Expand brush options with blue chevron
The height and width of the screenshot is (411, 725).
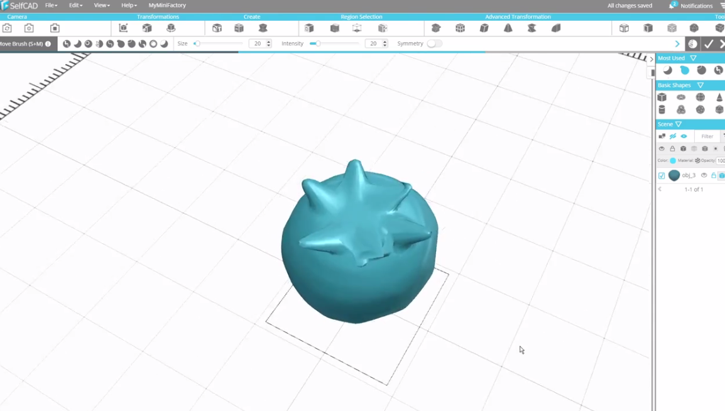point(677,44)
